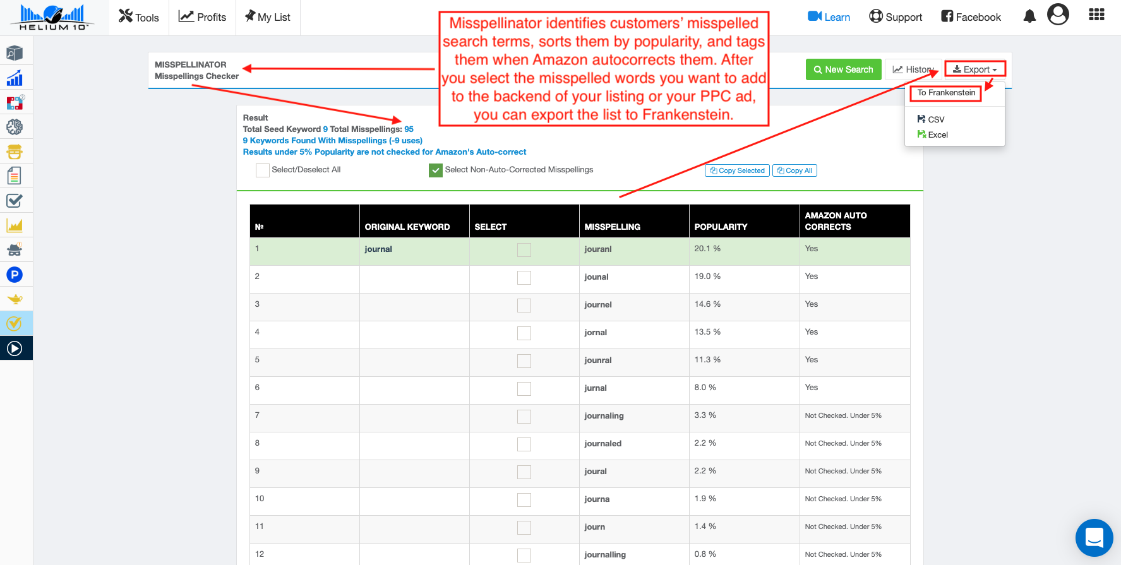This screenshot has height=565, width=1121.
Task: Open the Support link
Action: (x=896, y=17)
